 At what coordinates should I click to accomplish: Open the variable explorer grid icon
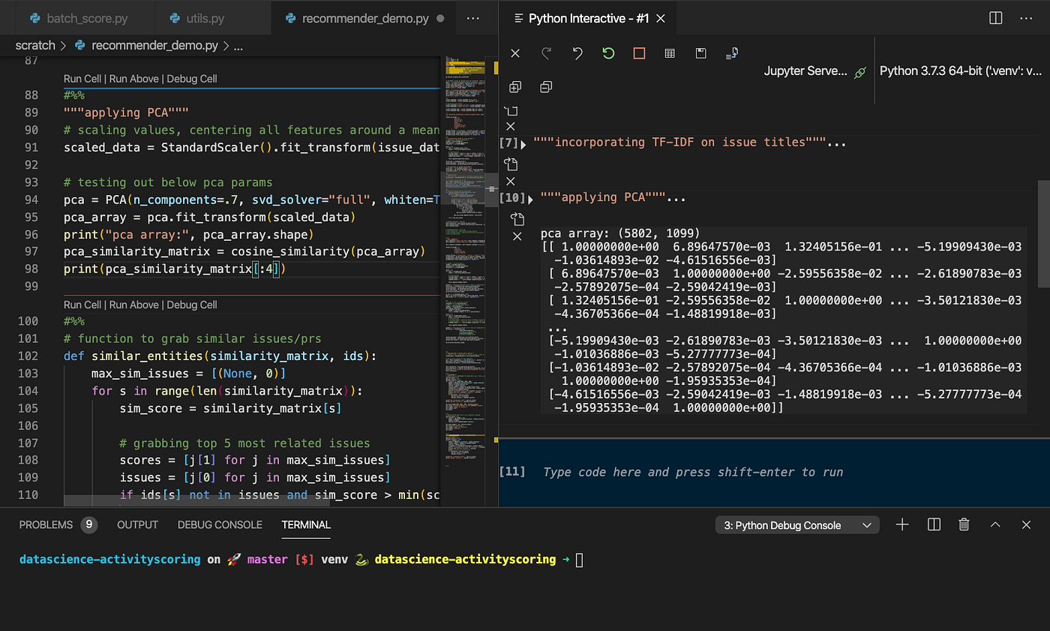(x=670, y=53)
